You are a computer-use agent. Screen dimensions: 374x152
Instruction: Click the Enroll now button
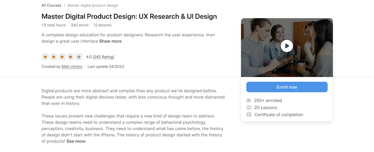pyautogui.click(x=287, y=87)
